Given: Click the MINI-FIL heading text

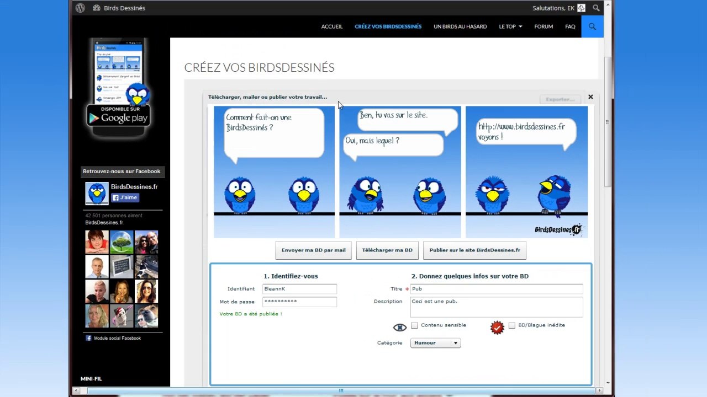Looking at the screenshot, I should (91, 379).
